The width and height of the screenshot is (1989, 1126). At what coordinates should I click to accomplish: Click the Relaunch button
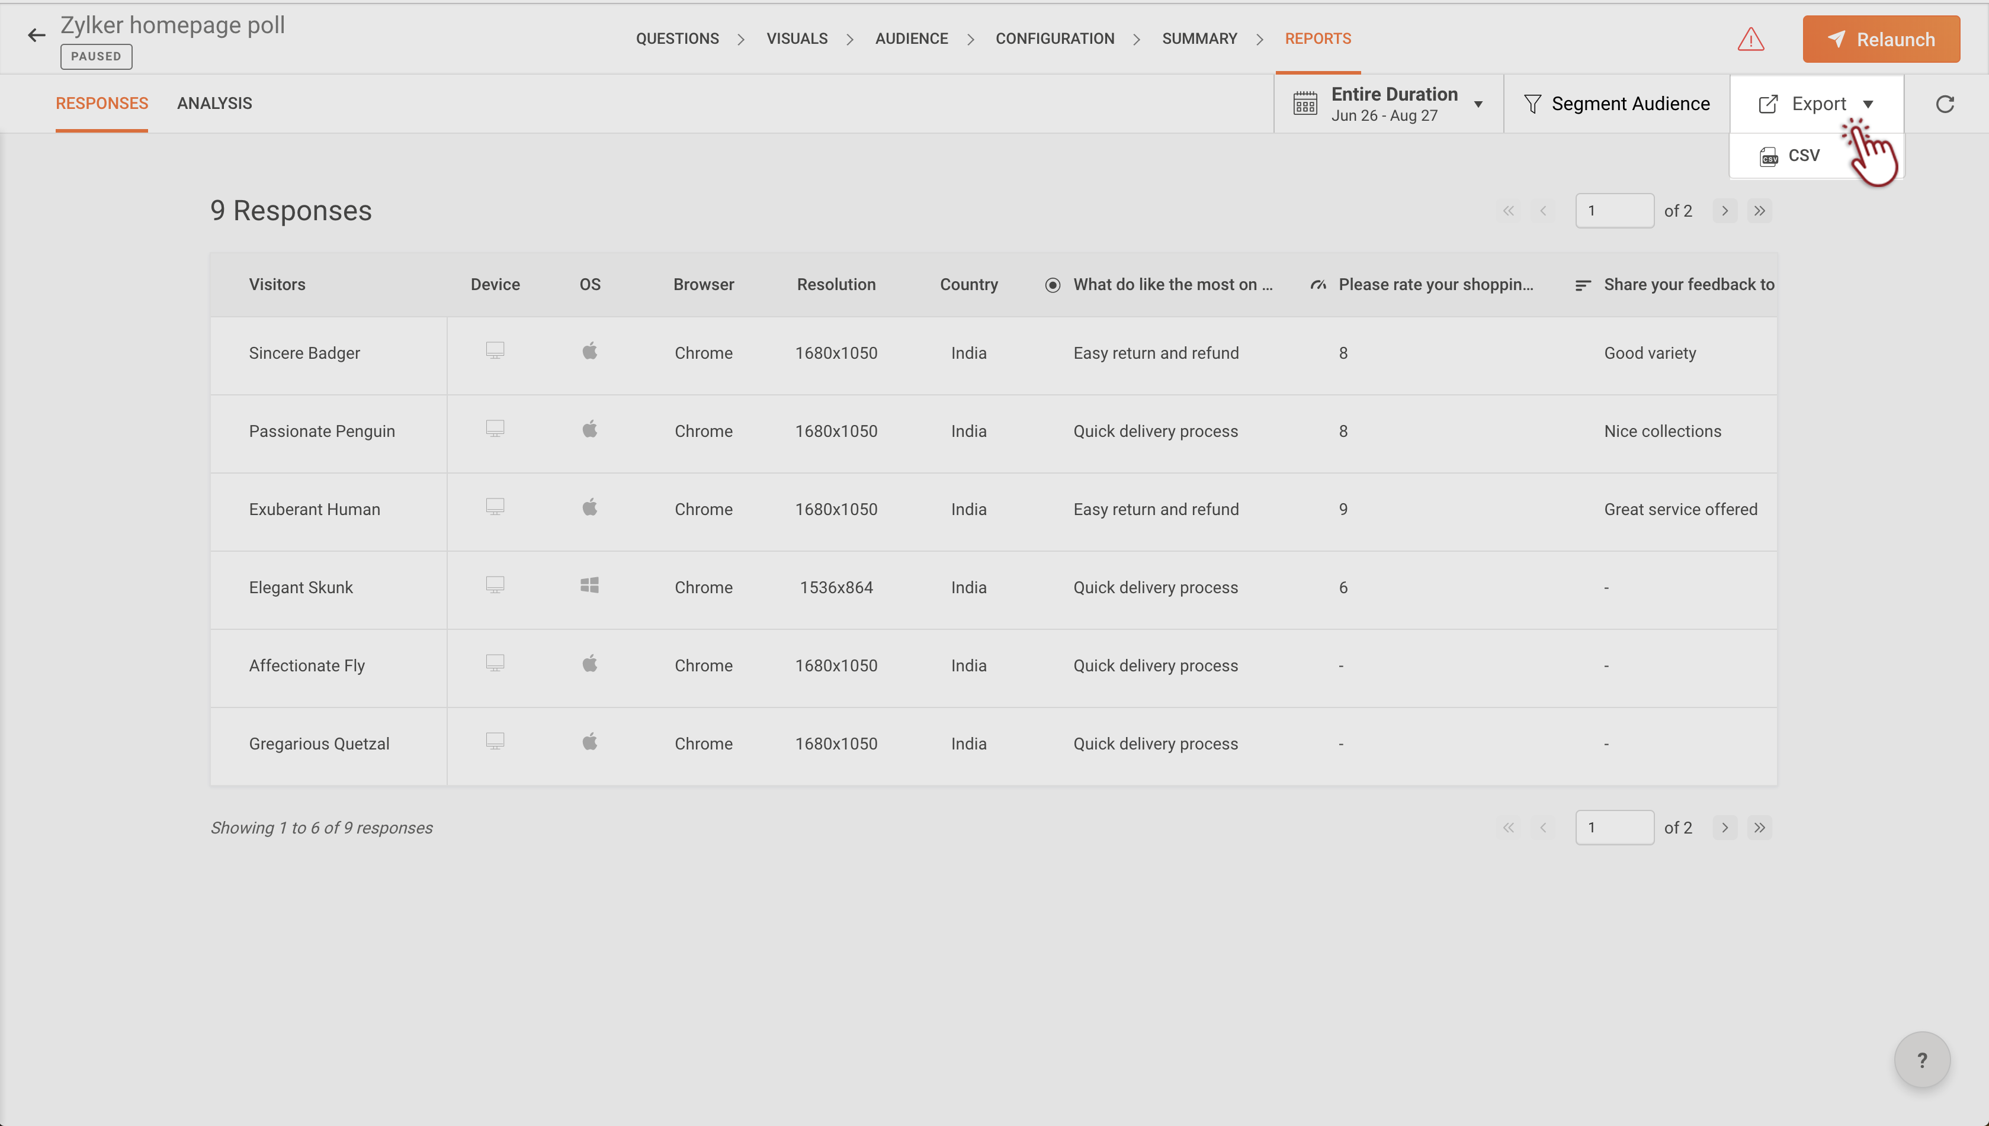point(1881,38)
